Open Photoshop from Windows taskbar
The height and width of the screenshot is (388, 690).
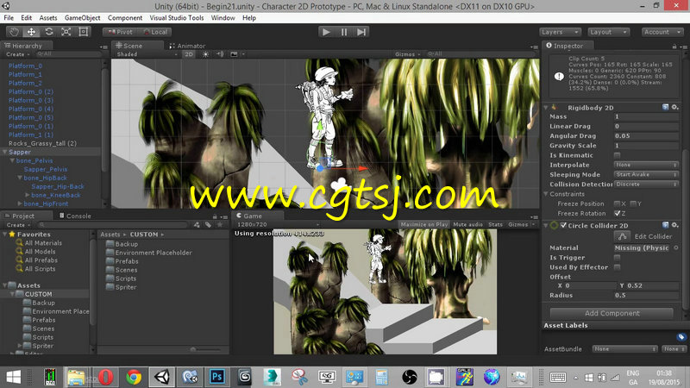pyautogui.click(x=217, y=377)
